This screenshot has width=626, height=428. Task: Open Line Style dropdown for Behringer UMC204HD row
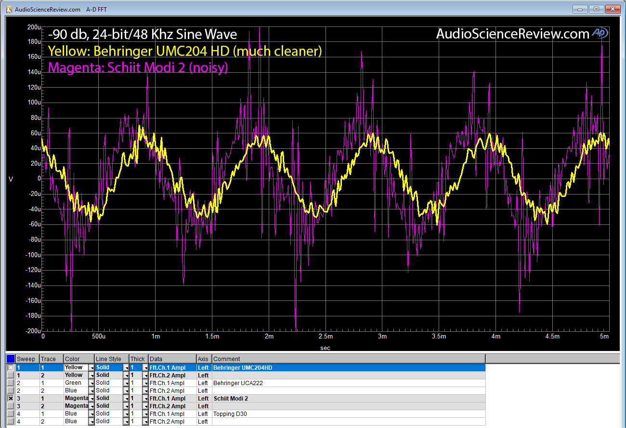[x=126, y=367]
